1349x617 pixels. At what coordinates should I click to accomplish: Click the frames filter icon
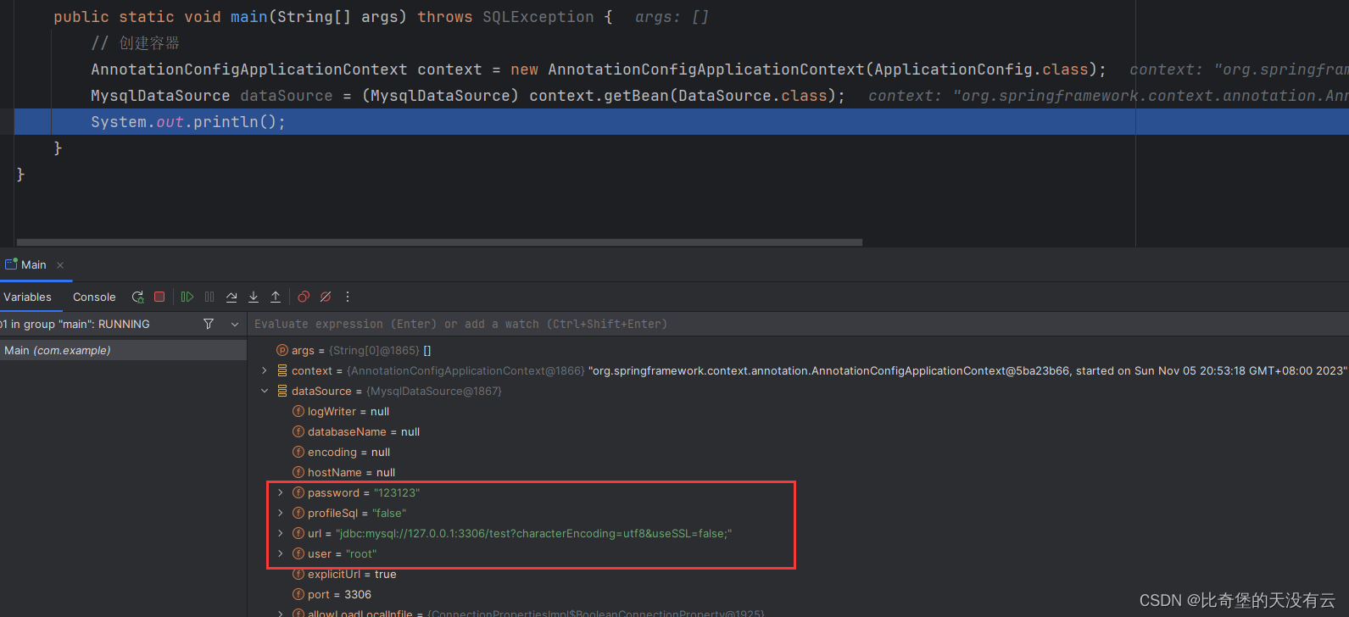tap(209, 324)
